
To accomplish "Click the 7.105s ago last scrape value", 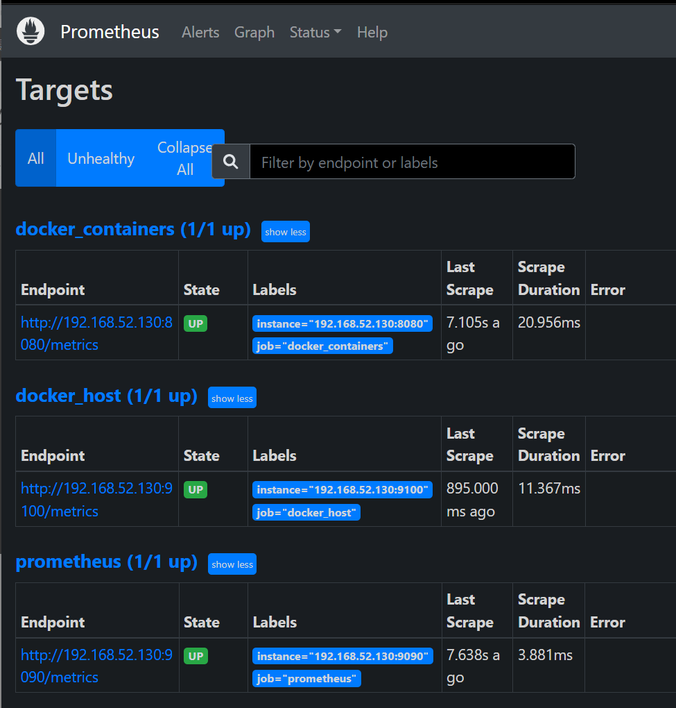I will [473, 333].
